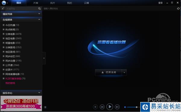The image size is (181, 112).
Task: Click the sidebar search magnifier icon
Action: coord(39,8)
